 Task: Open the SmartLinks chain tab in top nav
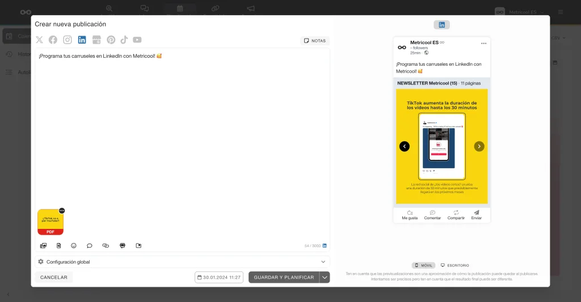[x=215, y=8]
